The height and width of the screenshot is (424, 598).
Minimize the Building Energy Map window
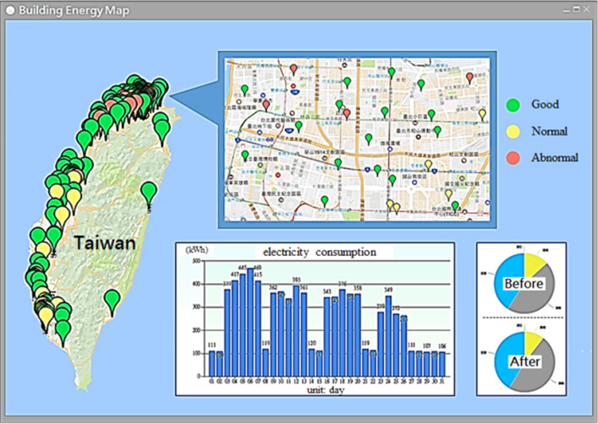[x=567, y=10]
